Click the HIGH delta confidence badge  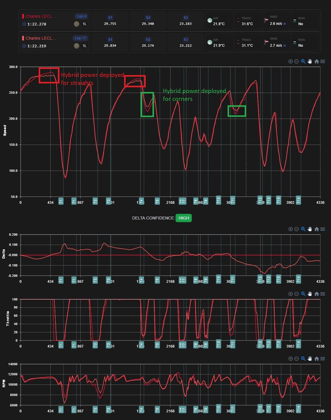184,218
